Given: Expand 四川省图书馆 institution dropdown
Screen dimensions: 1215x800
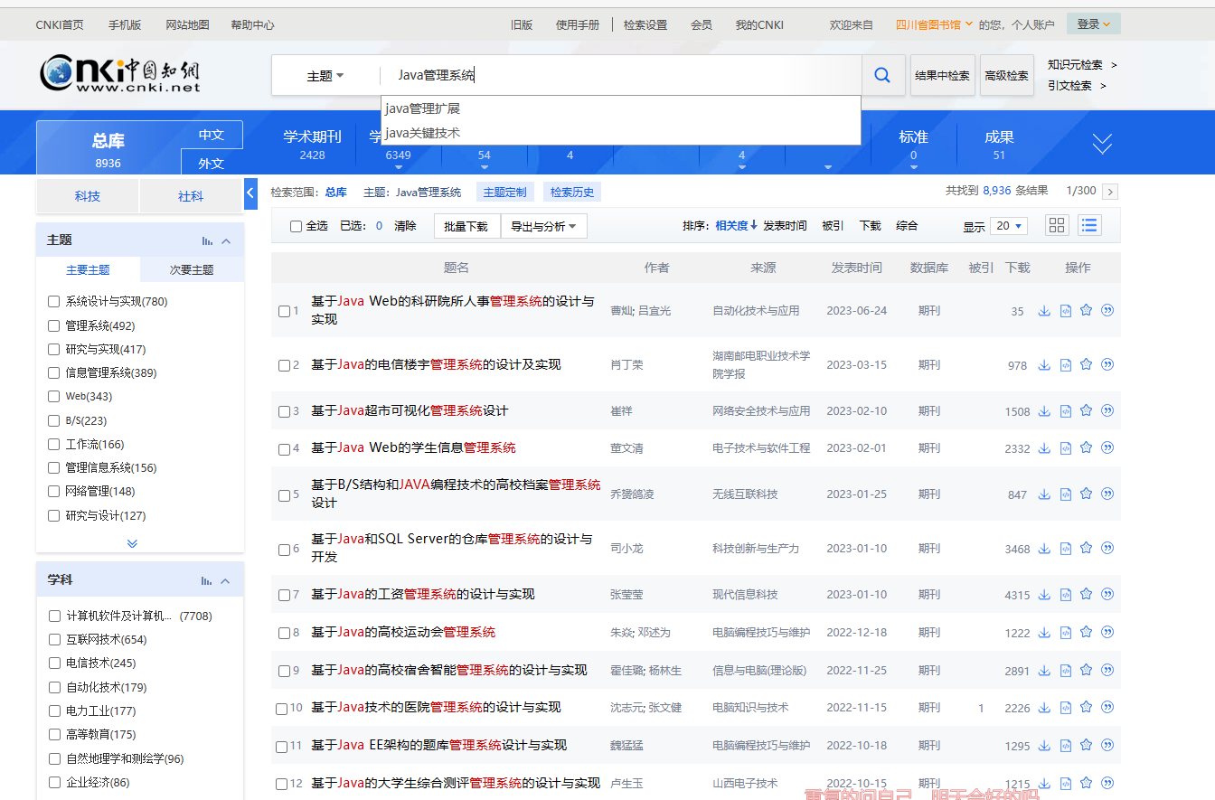Looking at the screenshot, I should [x=935, y=24].
